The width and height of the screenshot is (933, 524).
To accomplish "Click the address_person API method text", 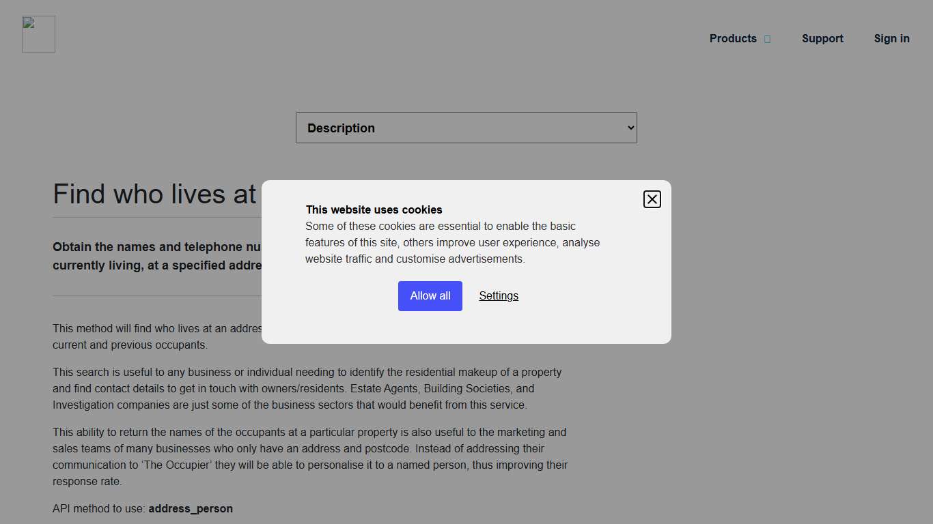I will pos(191,508).
